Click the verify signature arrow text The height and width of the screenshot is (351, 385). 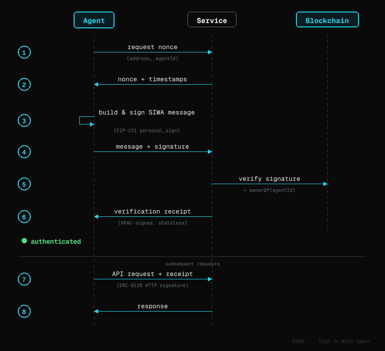[x=269, y=178]
